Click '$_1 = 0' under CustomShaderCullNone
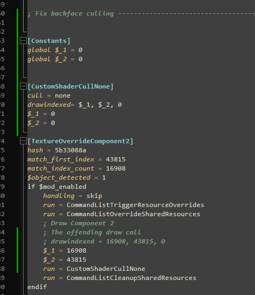This screenshot has height=295, width=255. [x=41, y=114]
